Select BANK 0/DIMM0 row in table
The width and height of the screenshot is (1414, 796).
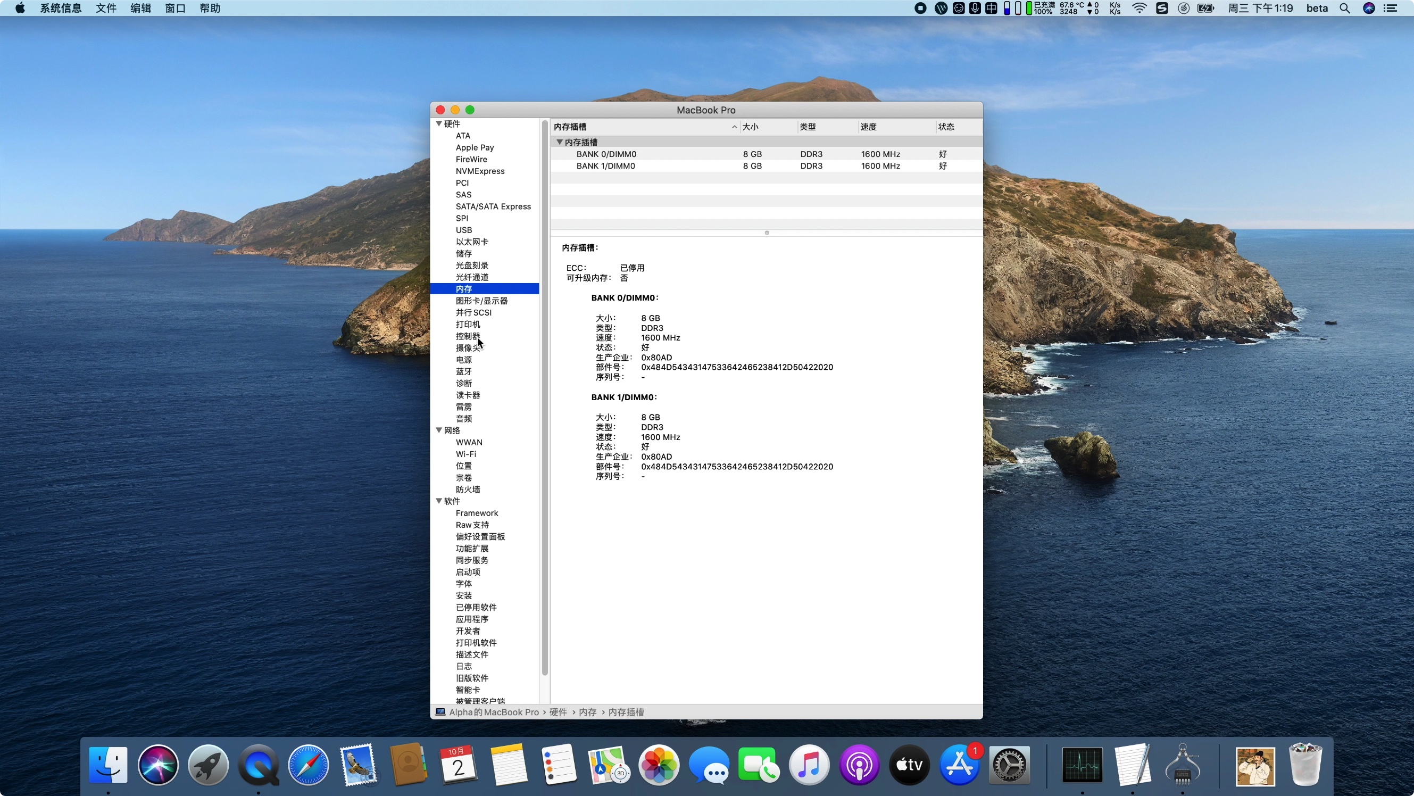tap(766, 154)
